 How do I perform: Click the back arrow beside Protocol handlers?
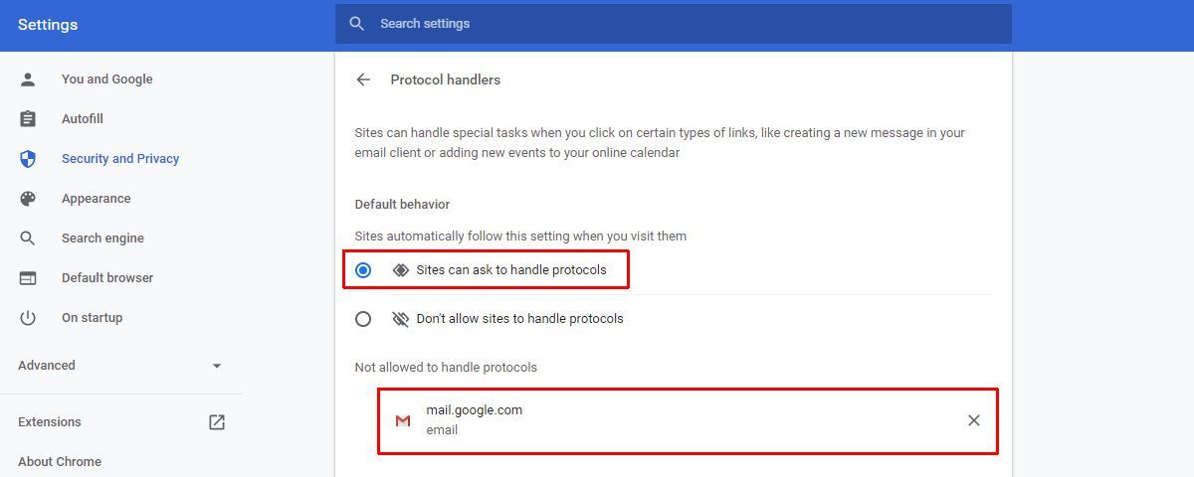(x=363, y=79)
